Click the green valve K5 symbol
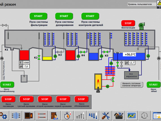Viewport: 161px width, 121px height. point(106,52)
